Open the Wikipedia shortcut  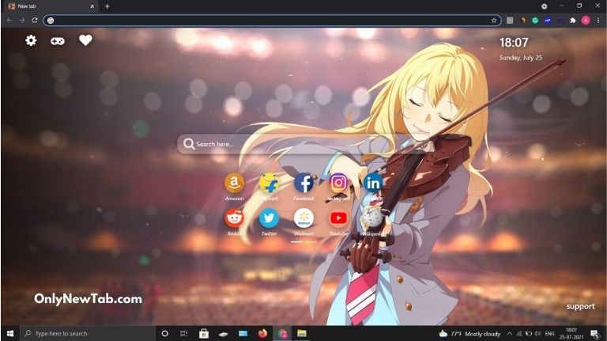point(373,218)
